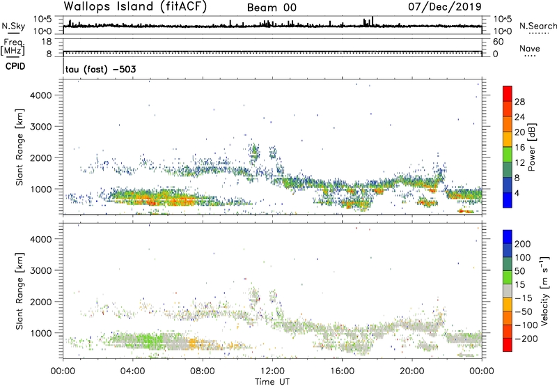The image size is (557, 386).
Task: Click 'Slant Range [km]' on velocity panel
Action: pos(19,291)
